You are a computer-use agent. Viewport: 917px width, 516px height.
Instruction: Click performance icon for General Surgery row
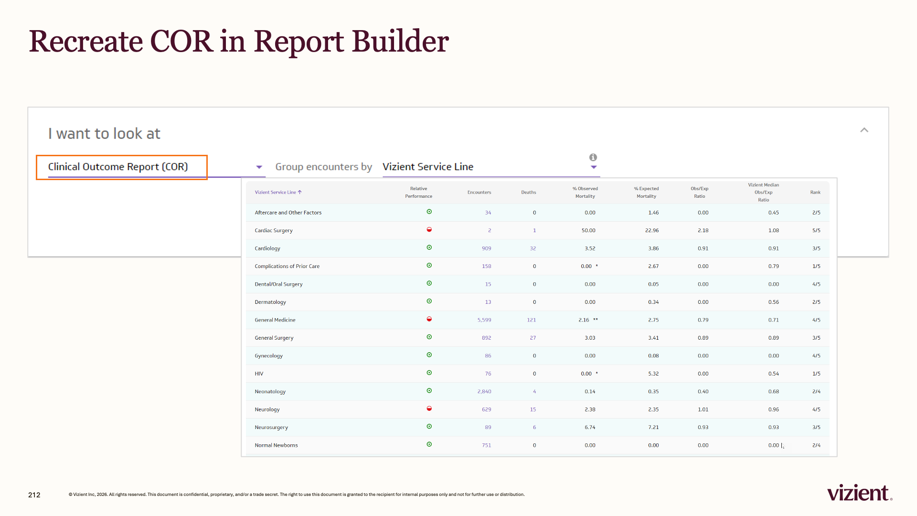point(429,337)
